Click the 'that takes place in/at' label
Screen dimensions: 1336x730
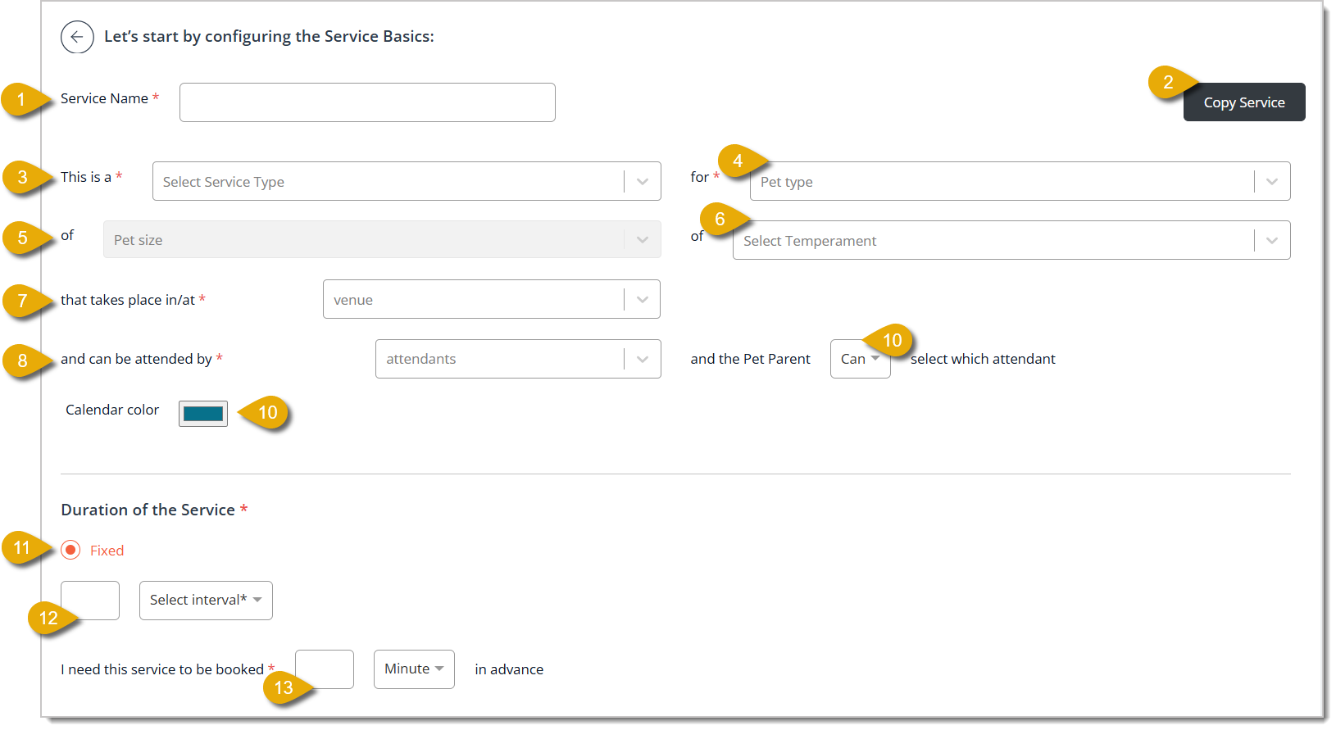(128, 300)
